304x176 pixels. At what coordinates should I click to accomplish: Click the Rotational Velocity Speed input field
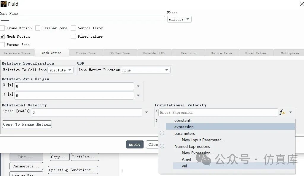coord(87,113)
